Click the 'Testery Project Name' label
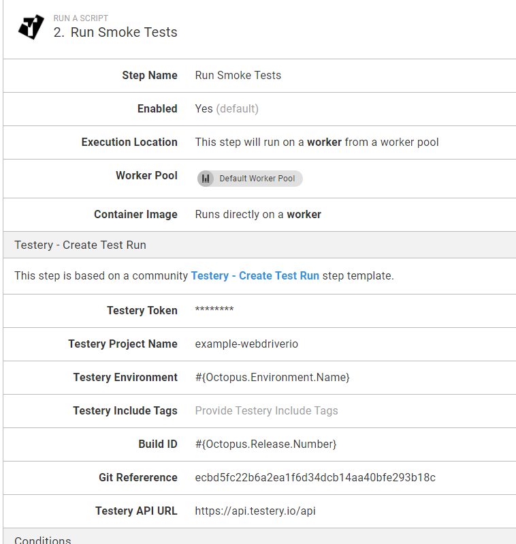This screenshot has width=516, height=544. click(123, 344)
